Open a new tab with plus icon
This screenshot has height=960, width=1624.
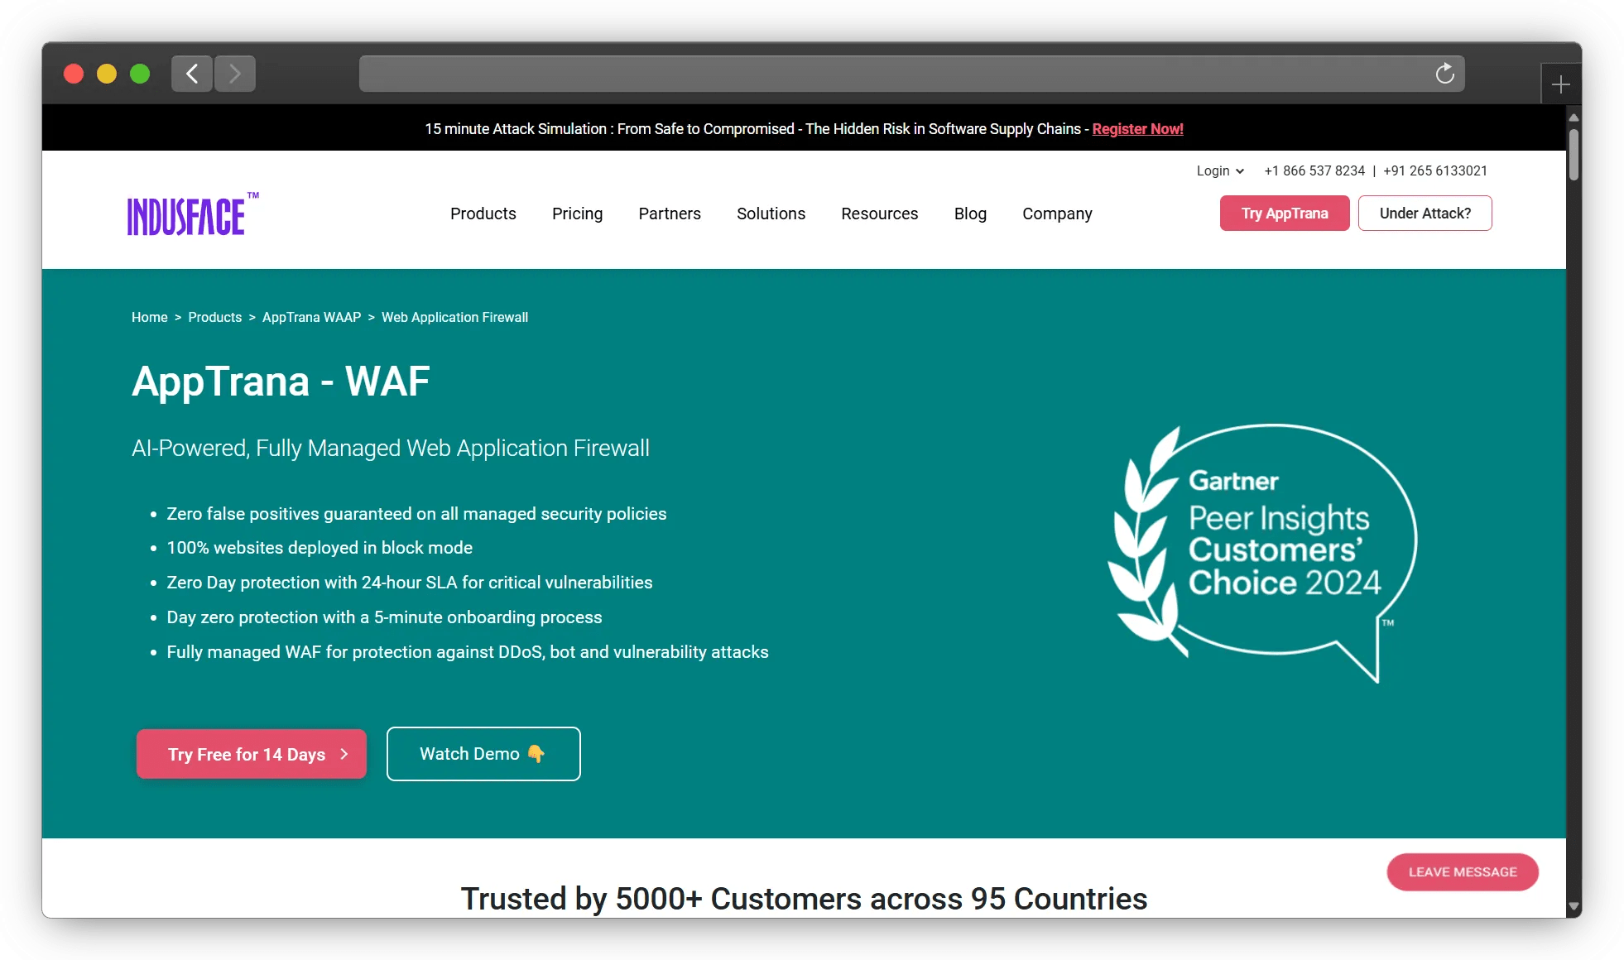pos(1560,84)
